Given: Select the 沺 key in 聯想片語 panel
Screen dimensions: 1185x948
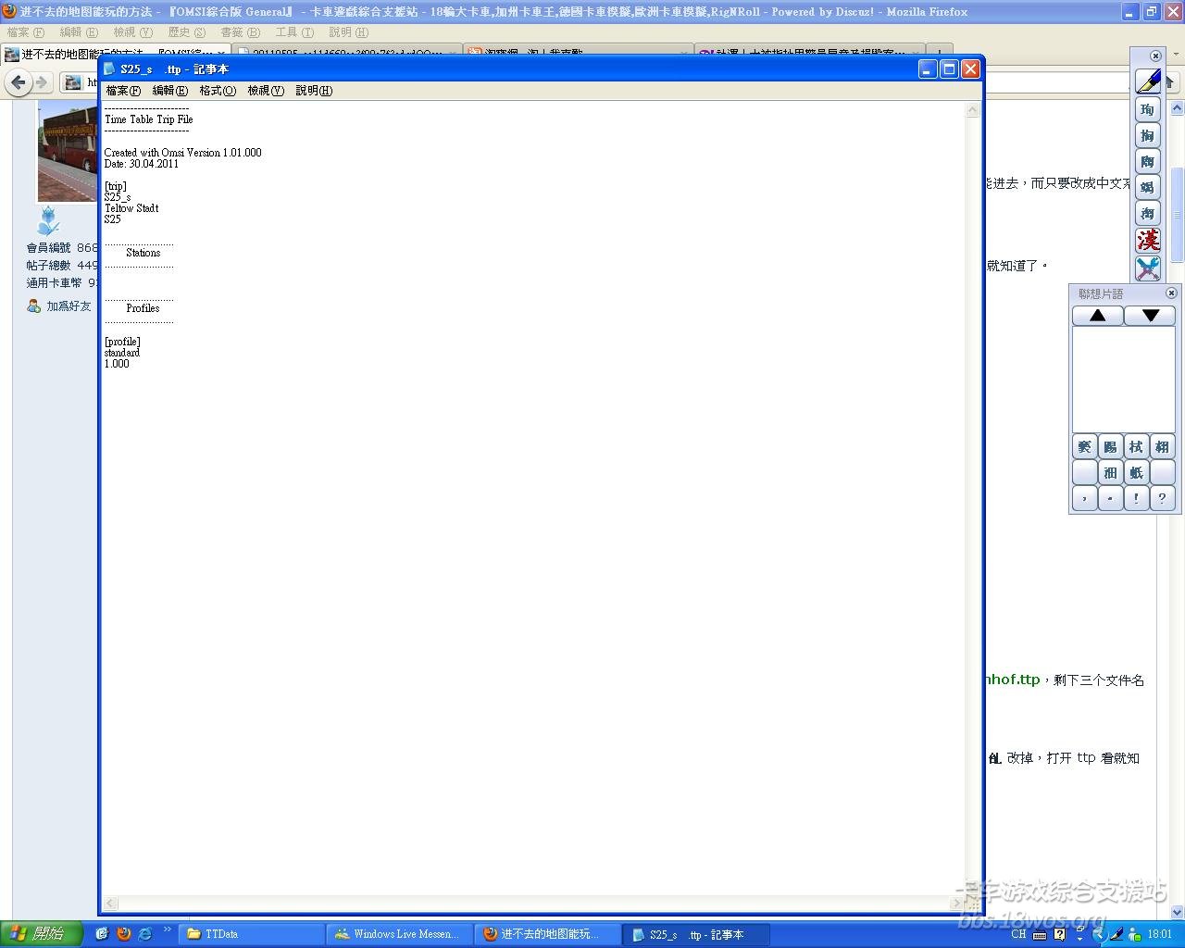Looking at the screenshot, I should (1111, 473).
